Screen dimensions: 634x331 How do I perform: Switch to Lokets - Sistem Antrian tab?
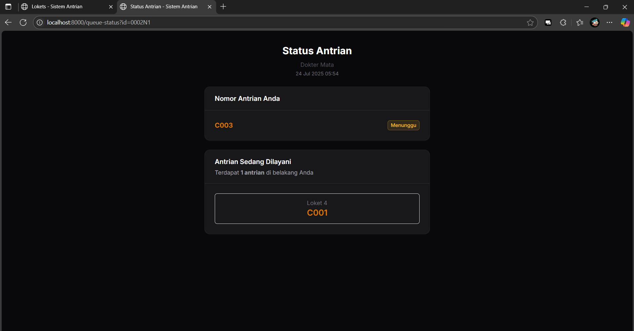point(63,7)
